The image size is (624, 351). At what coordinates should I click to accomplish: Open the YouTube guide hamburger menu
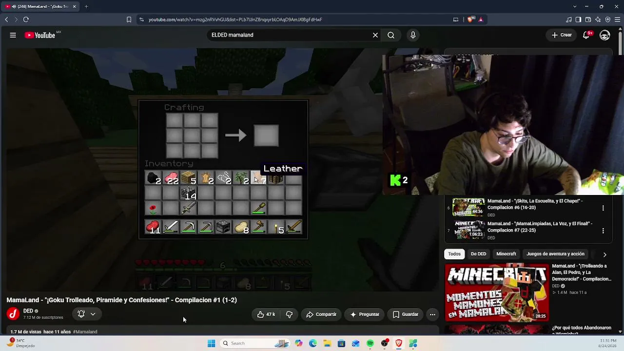click(x=13, y=35)
